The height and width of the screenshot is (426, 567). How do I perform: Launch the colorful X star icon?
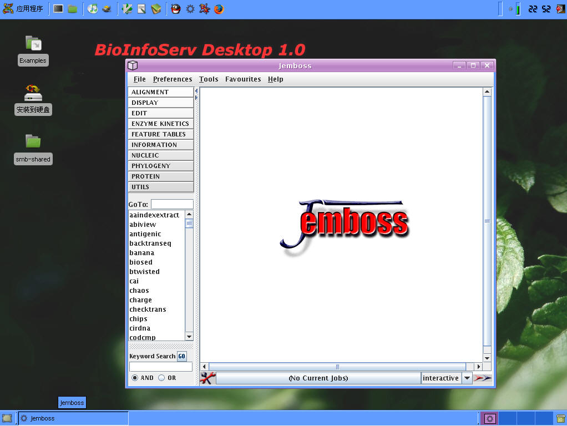pyautogui.click(x=204, y=9)
